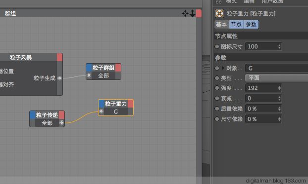
Task: Switch to the 基本 tab
Action: tap(221, 25)
